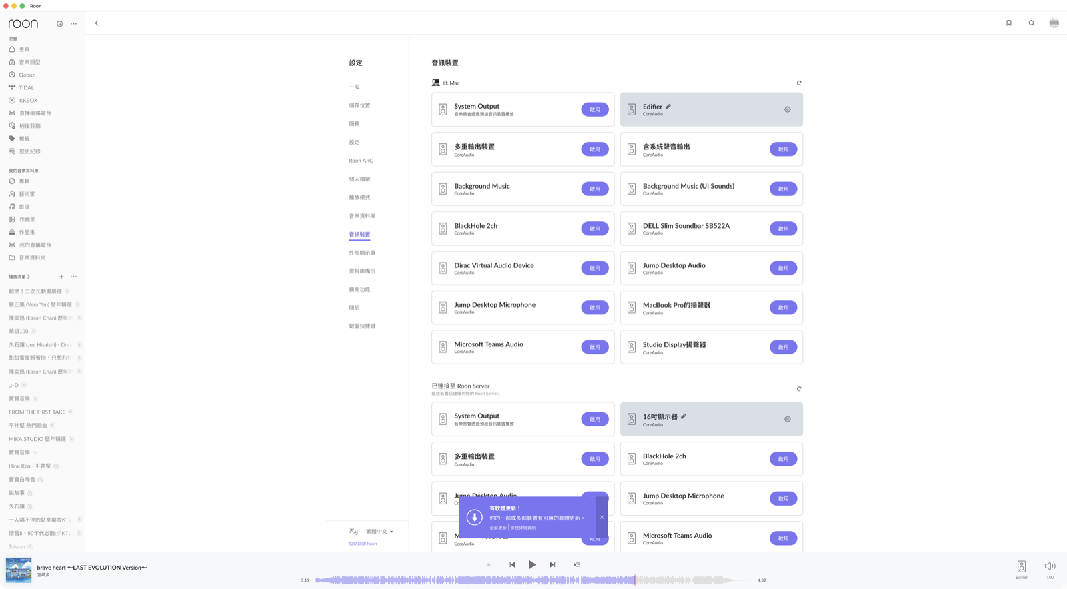Enable 多重輸出裝置 under 此 Mac
This screenshot has width=1067, height=589.
[x=595, y=149]
